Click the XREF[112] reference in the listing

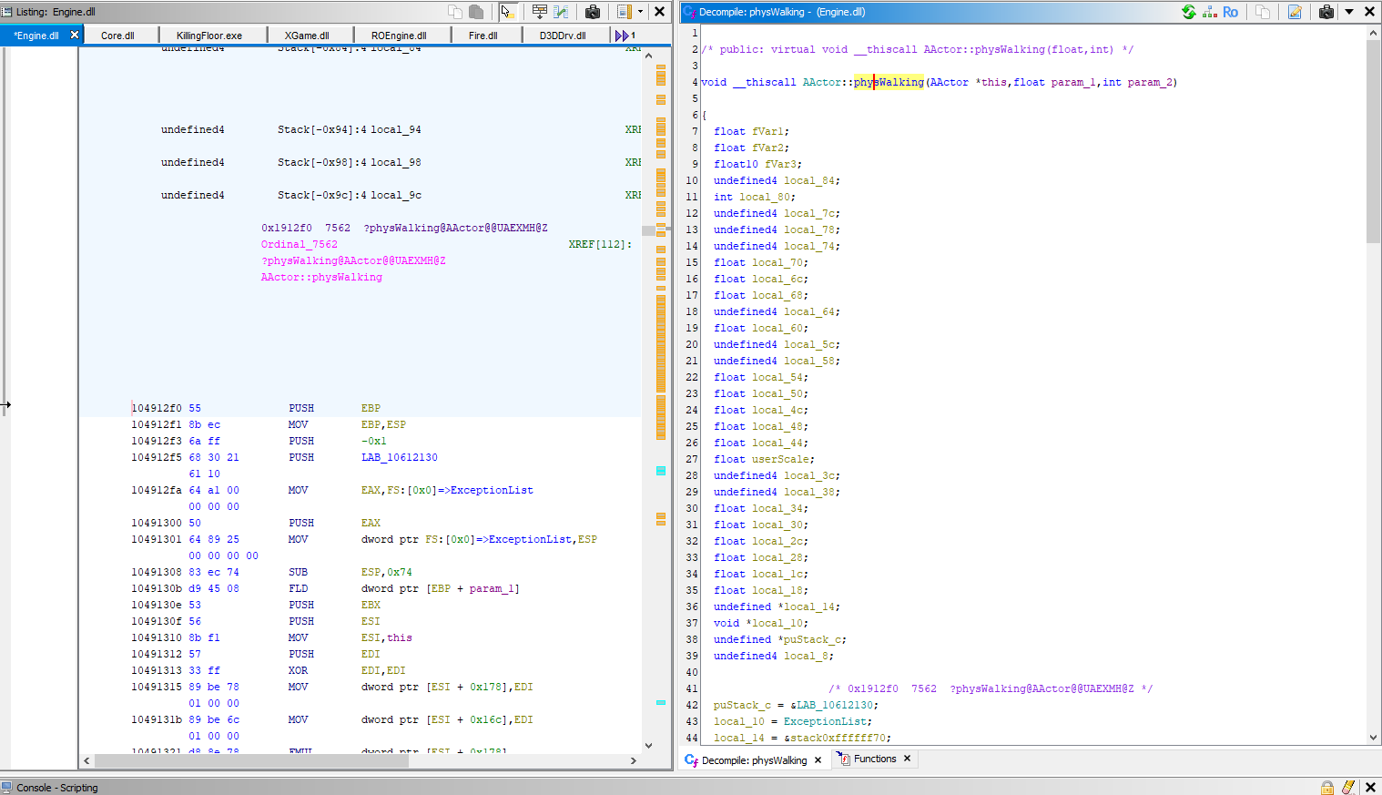pyautogui.click(x=600, y=244)
